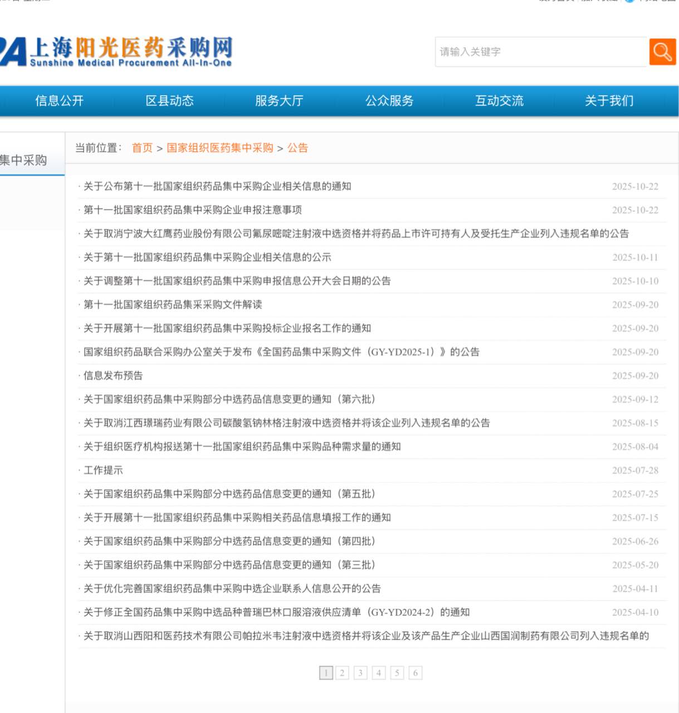679x713 pixels.
Task: Focus the keyword search input field
Action: tap(540, 52)
